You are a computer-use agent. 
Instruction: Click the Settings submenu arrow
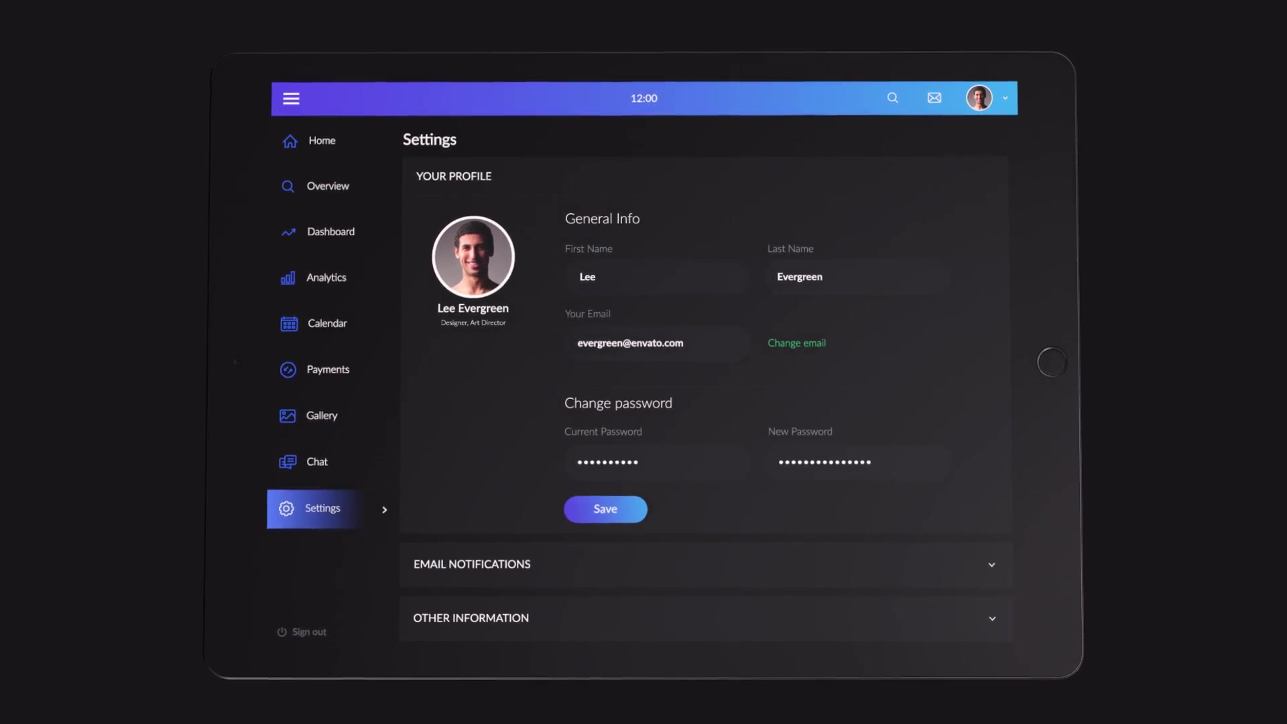coord(385,509)
